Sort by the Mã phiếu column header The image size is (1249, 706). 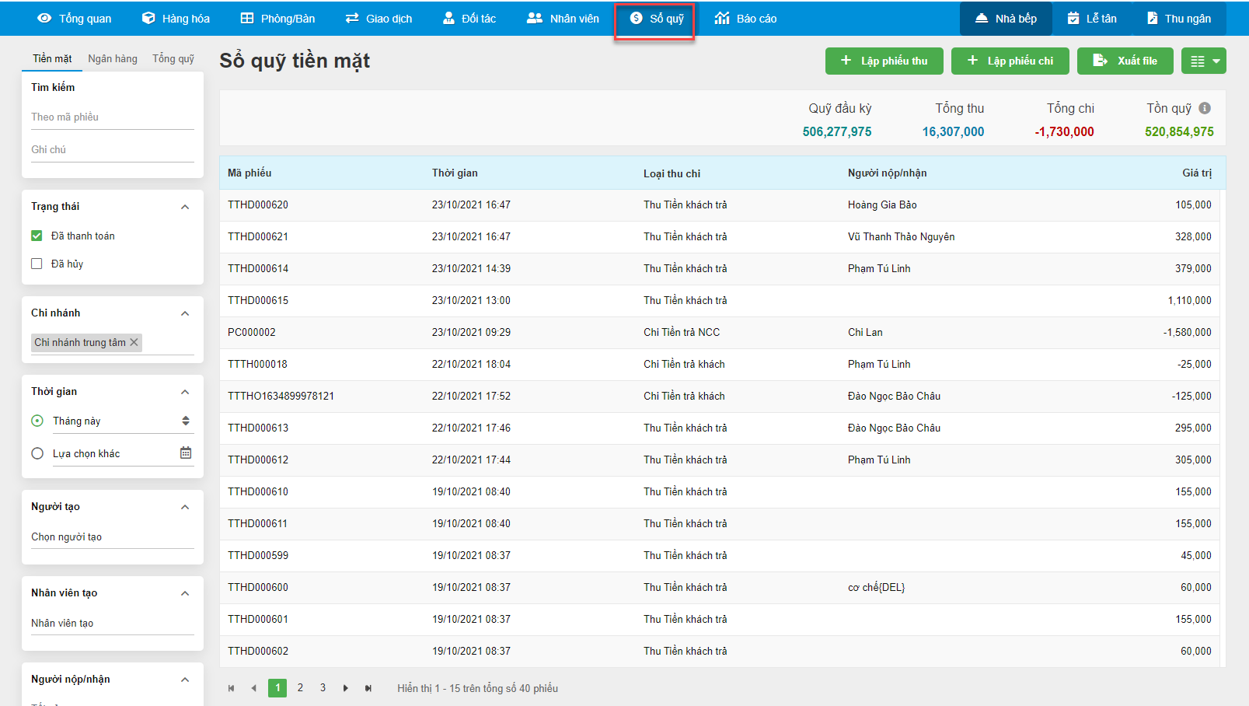point(249,173)
